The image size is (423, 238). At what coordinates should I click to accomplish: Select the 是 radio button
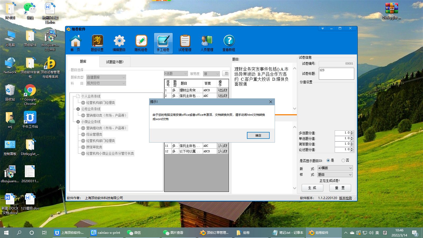point(328,161)
